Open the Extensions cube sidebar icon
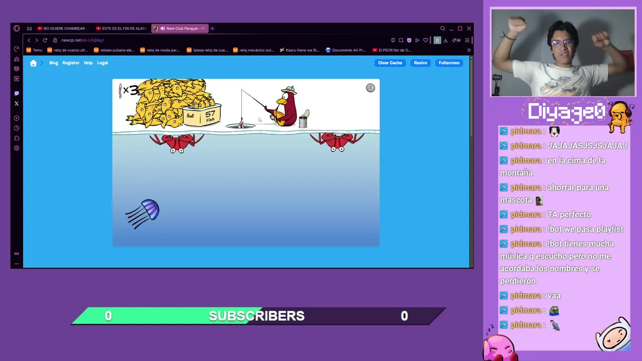Viewport: 642px width, 361px height. tap(17, 138)
